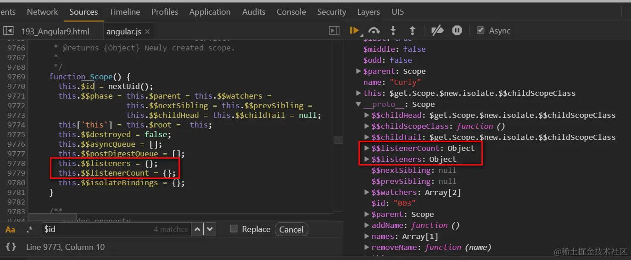The width and height of the screenshot is (631, 260).
Task: Expand the removeName function entry
Action: point(367,247)
